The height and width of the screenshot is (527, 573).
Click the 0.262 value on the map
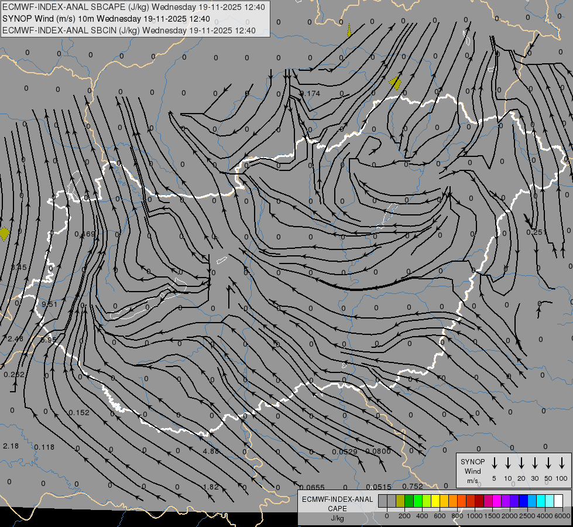point(14,375)
